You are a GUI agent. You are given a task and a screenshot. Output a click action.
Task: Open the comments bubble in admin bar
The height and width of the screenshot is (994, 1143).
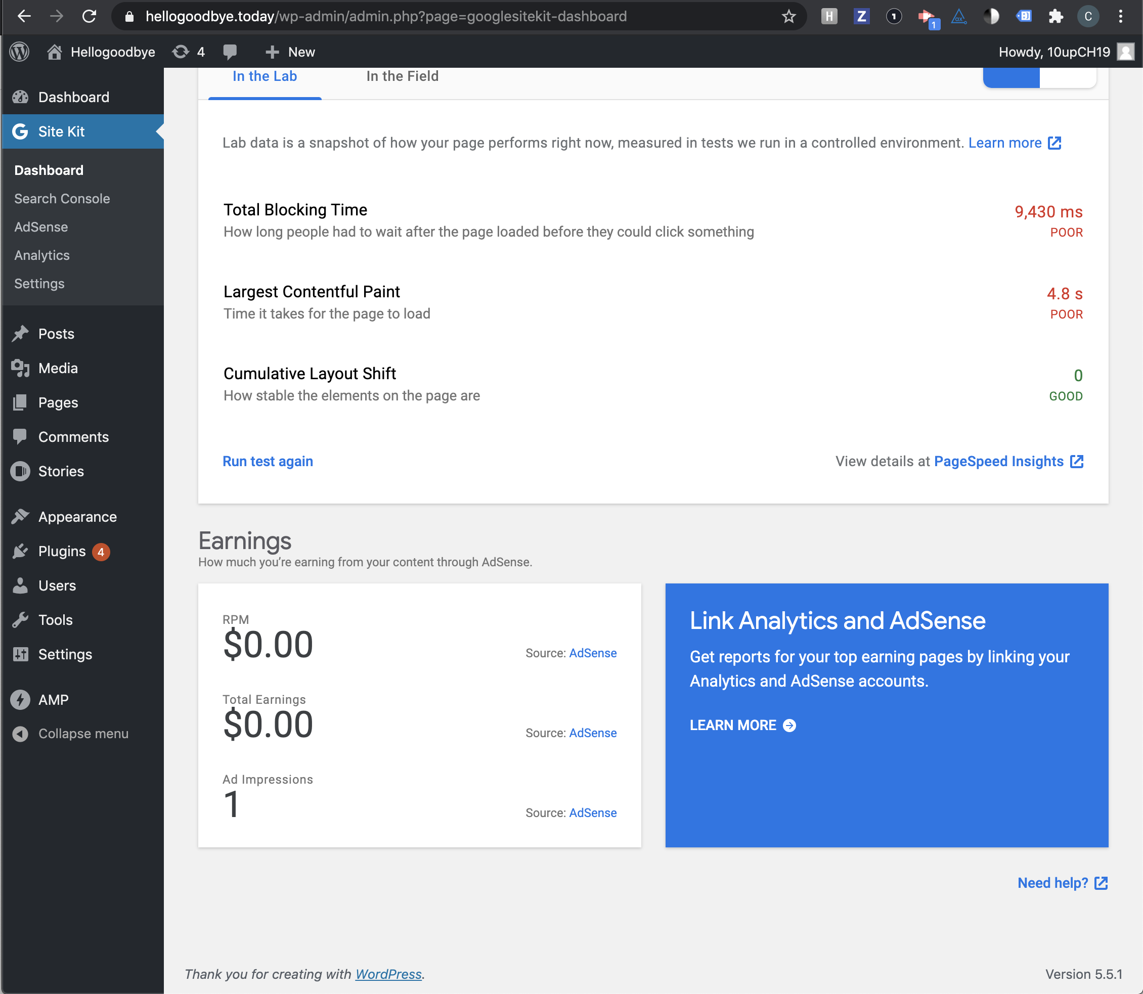pyautogui.click(x=230, y=52)
